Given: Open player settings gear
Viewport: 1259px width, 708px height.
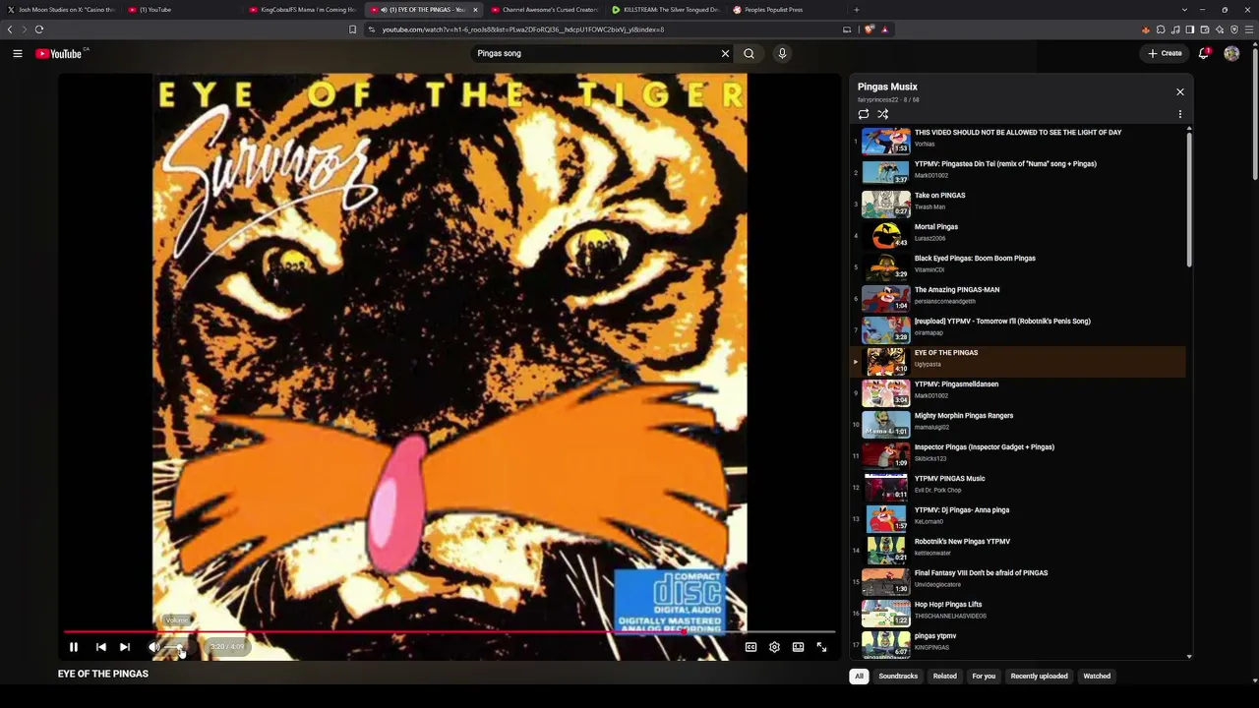Looking at the screenshot, I should (x=774, y=647).
